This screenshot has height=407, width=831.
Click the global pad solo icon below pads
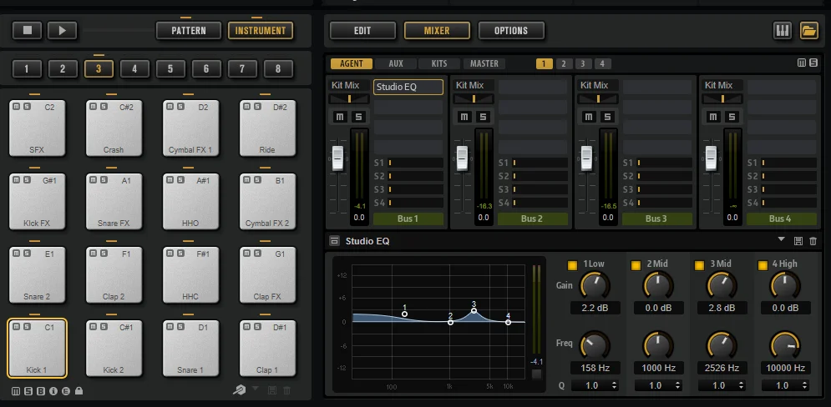pos(28,391)
